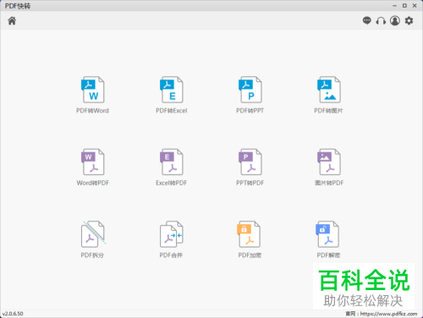The image size is (423, 318).
Task: Close the PDF快转 window
Action: [415, 6]
